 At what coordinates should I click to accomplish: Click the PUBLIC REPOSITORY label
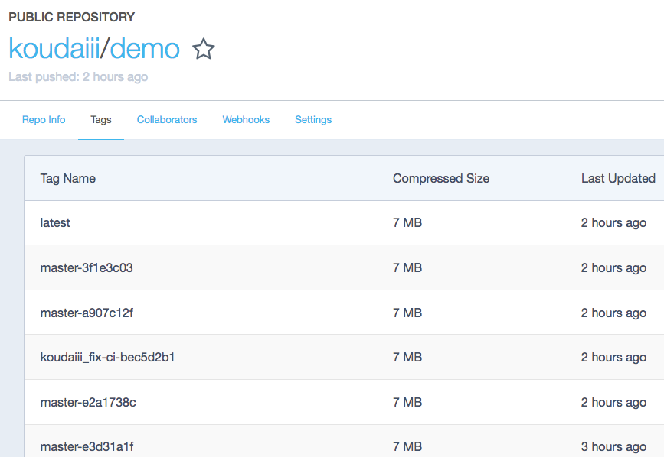click(71, 17)
